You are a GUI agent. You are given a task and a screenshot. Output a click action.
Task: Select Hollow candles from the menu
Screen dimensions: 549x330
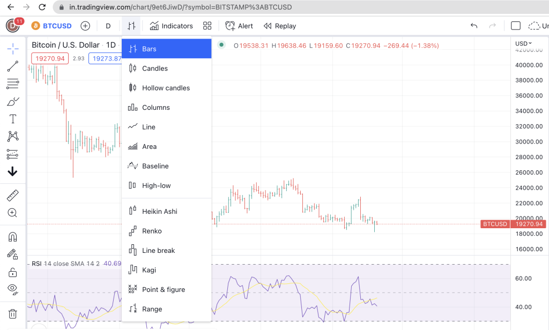[167, 88]
